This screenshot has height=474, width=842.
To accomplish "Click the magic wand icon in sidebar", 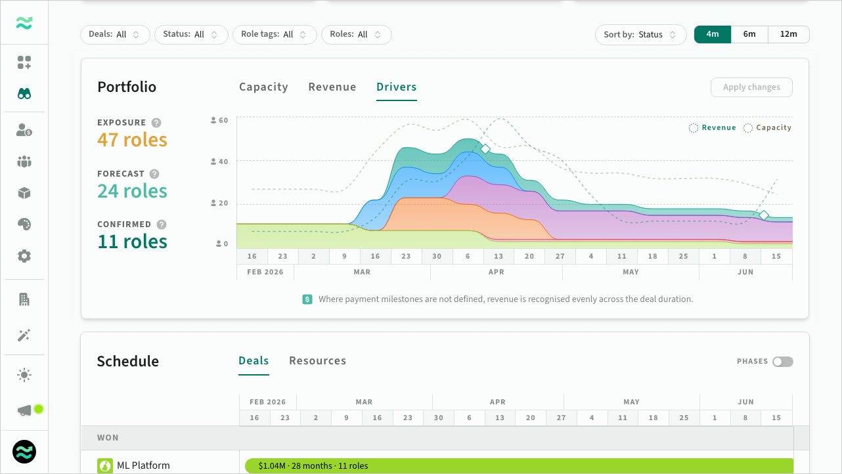I will [x=24, y=335].
